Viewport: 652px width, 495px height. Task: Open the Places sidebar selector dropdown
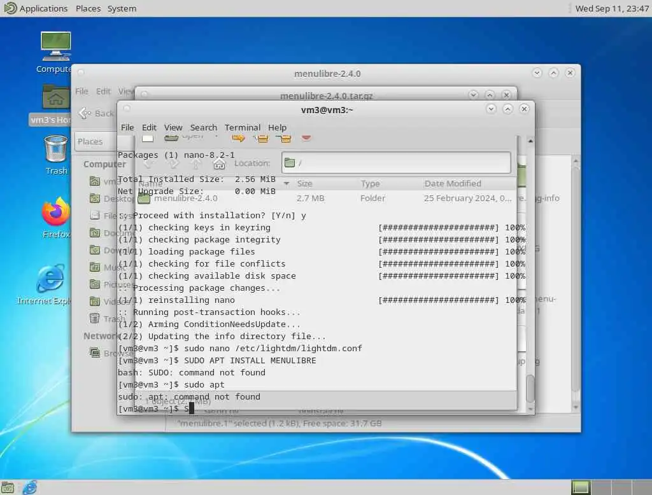coord(97,141)
